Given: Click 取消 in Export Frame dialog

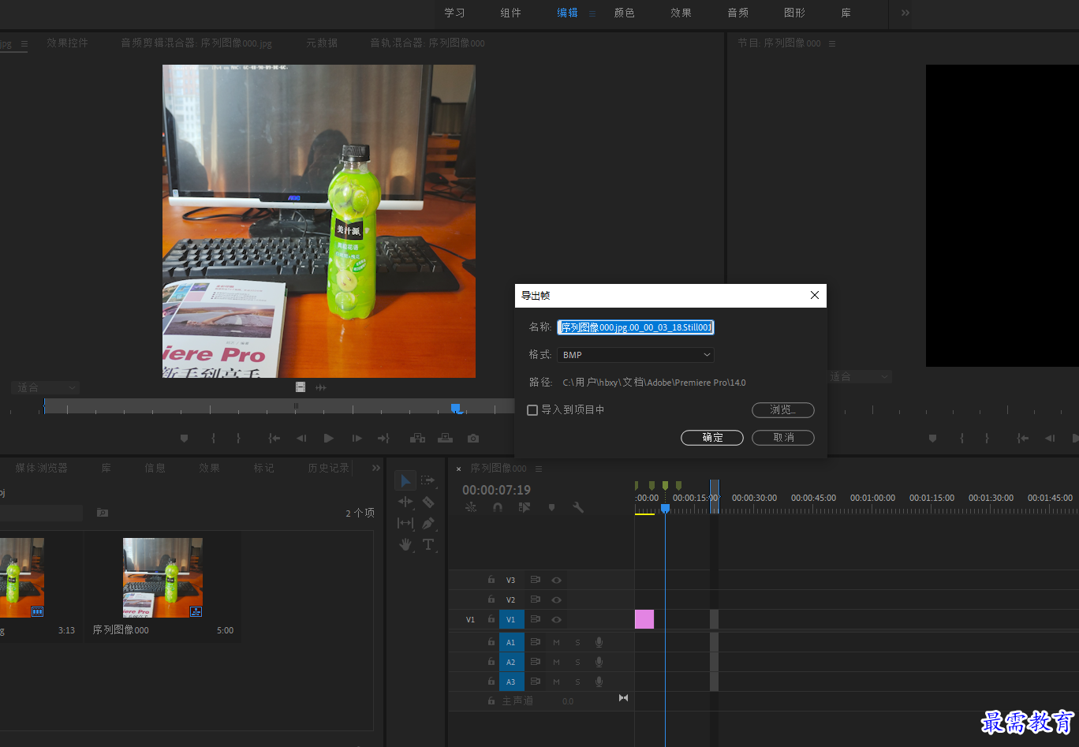Looking at the screenshot, I should click(783, 437).
